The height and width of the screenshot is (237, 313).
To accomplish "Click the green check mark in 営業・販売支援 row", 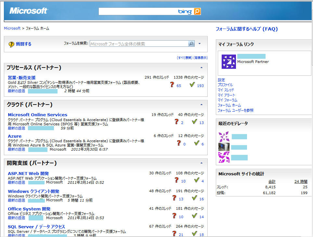I will (x=192, y=85).
